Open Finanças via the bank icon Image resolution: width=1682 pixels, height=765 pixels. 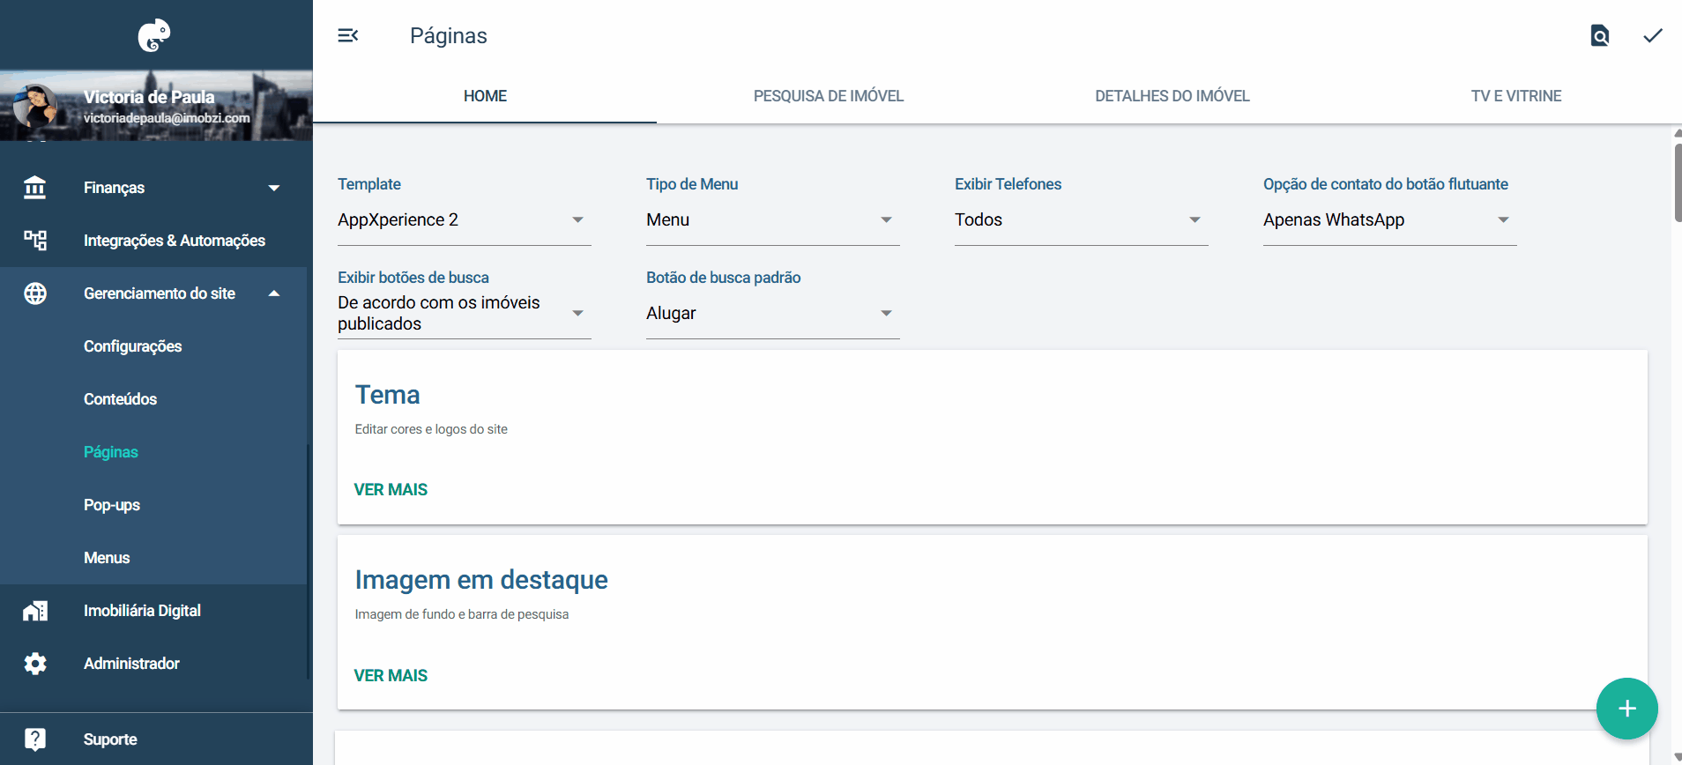pos(35,188)
